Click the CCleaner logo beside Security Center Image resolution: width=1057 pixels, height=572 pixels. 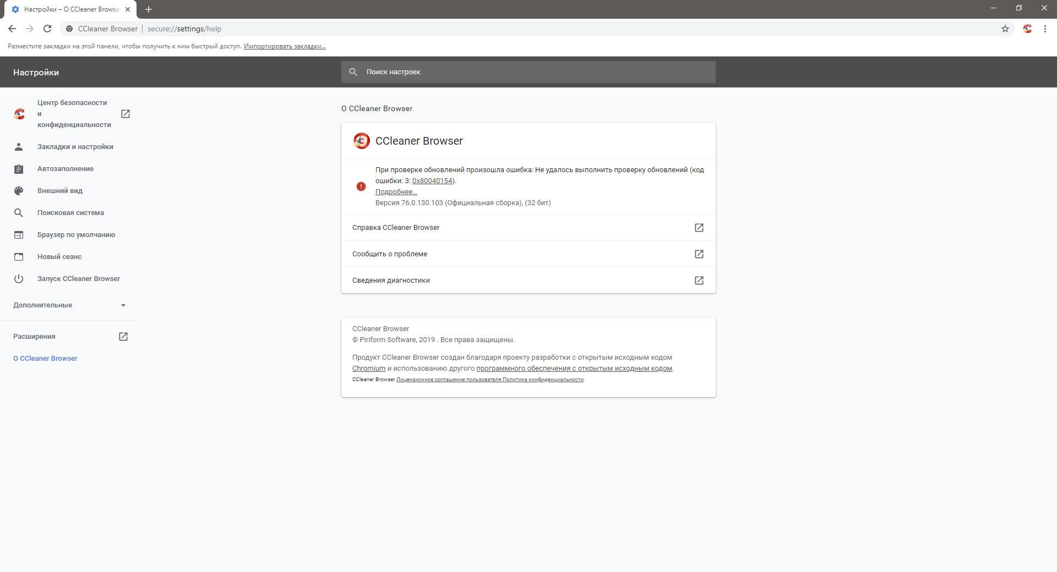[x=19, y=114]
